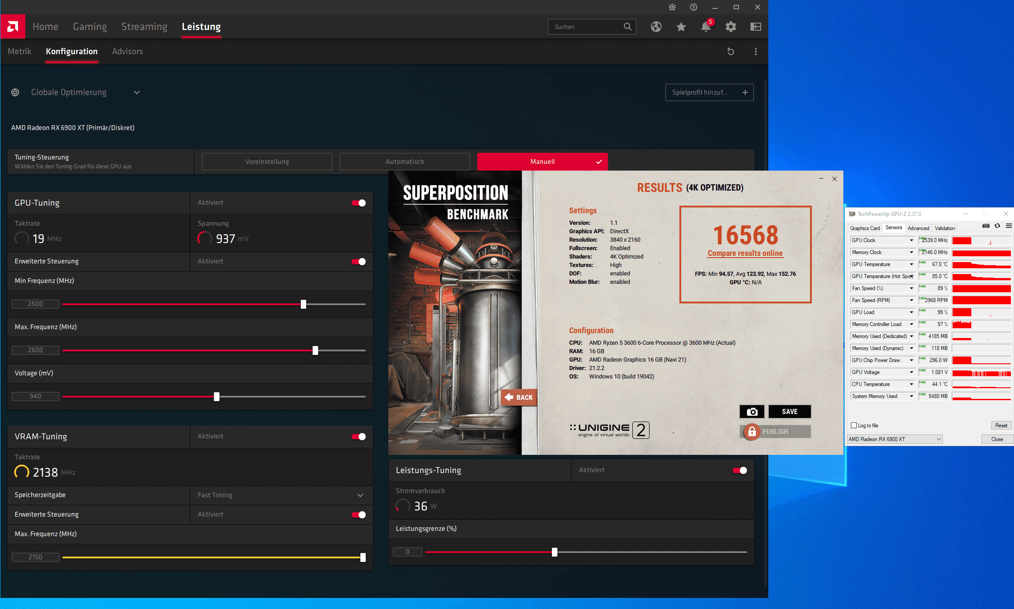The height and width of the screenshot is (609, 1014).
Task: Click the plus icon on Spielprofil hinzufügen
Action: (745, 92)
